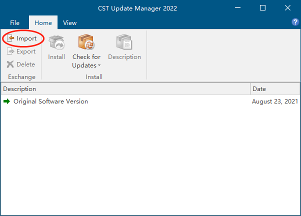Viewport: 301px width, 216px height.
Task: Switch to the View tab
Action: [x=70, y=23]
